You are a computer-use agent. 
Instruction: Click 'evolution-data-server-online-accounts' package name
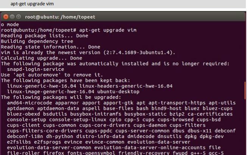click(x=150, y=147)
